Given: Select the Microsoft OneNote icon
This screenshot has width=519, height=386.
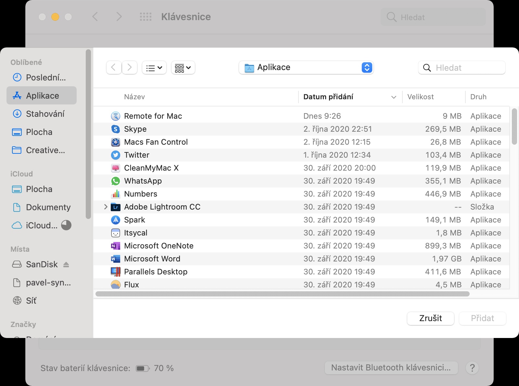Looking at the screenshot, I should point(116,246).
